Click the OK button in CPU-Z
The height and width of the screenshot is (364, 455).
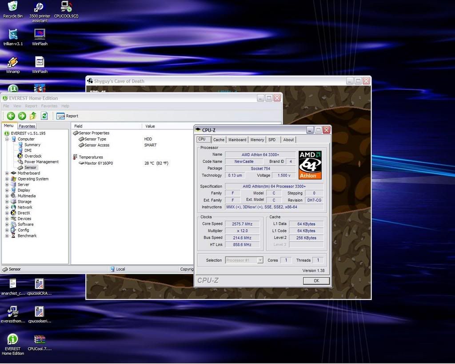pos(316,281)
